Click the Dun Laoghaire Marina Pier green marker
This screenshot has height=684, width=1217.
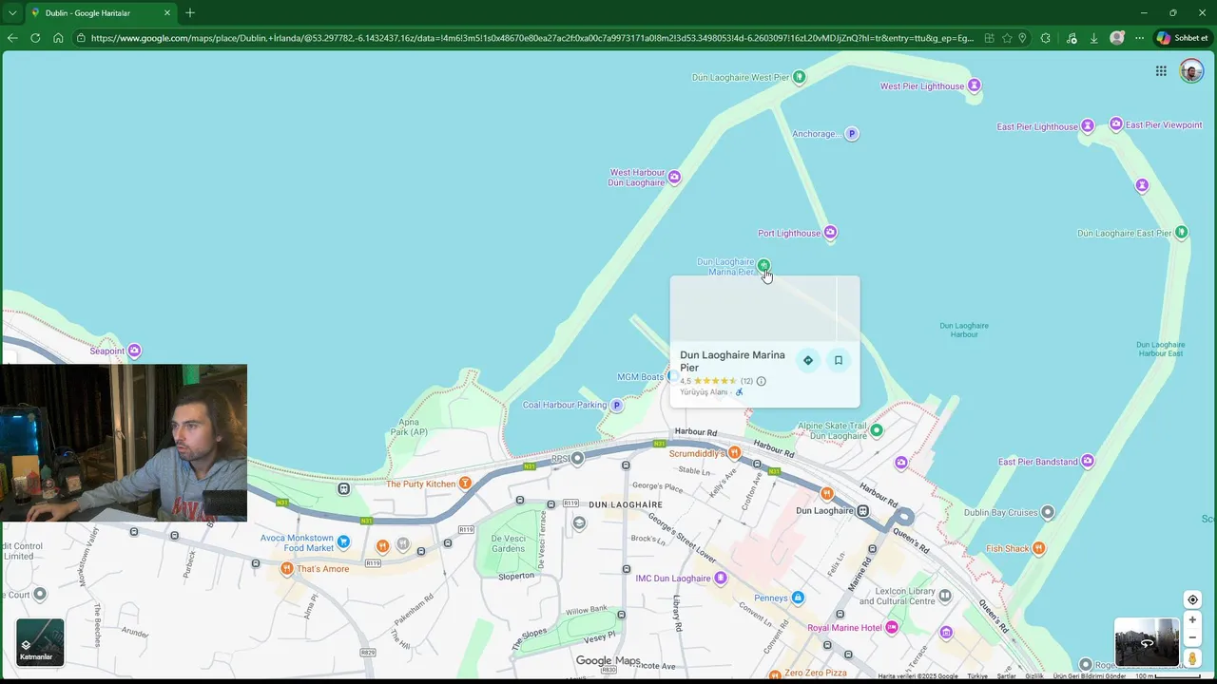(x=763, y=265)
